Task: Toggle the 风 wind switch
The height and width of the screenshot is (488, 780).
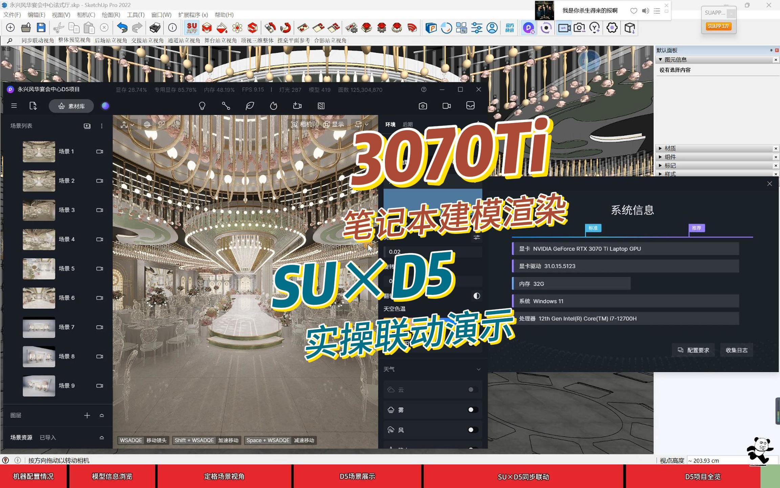Action: [x=471, y=429]
